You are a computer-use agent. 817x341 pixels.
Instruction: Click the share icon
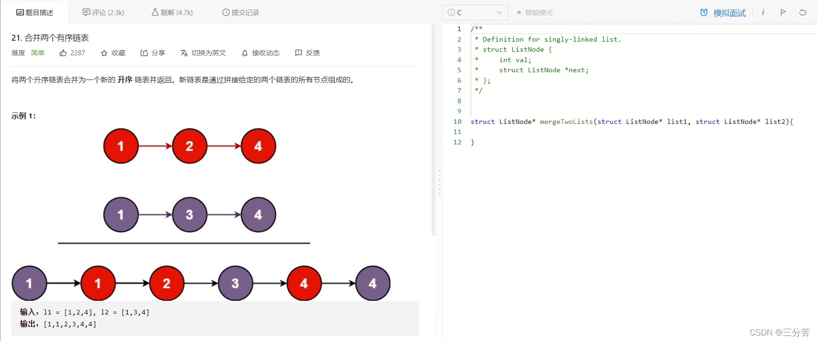(144, 53)
